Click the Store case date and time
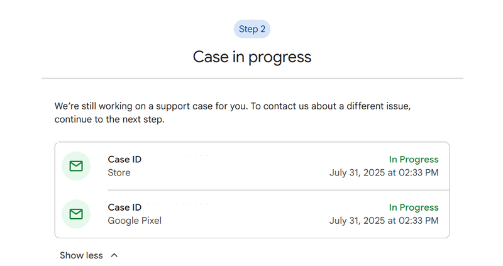This screenshot has width=503, height=266. coord(384,172)
